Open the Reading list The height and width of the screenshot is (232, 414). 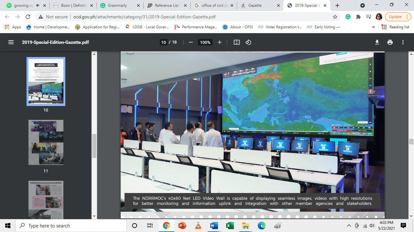(395, 27)
